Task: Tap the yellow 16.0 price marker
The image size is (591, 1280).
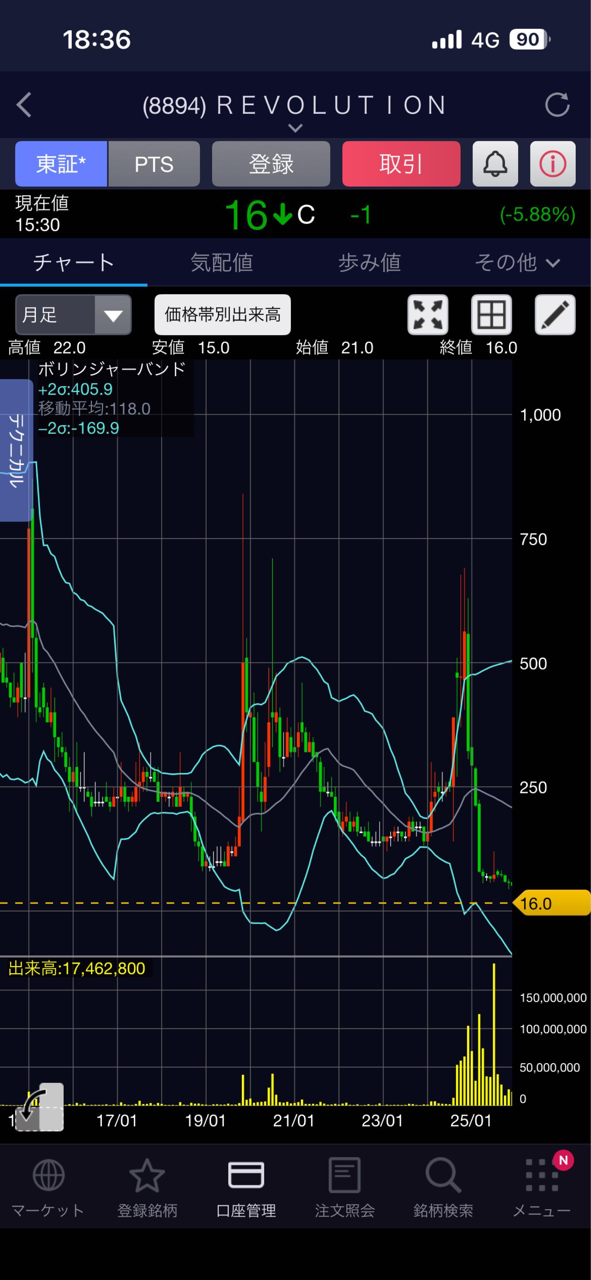Action: [x=552, y=903]
